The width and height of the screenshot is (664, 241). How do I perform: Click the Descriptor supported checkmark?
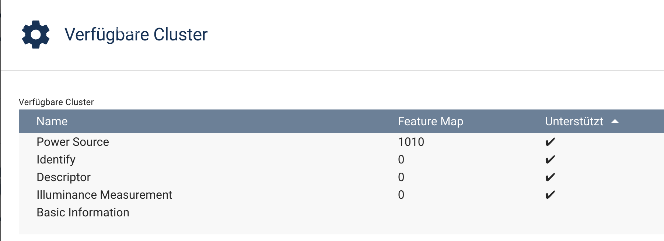pos(550,177)
